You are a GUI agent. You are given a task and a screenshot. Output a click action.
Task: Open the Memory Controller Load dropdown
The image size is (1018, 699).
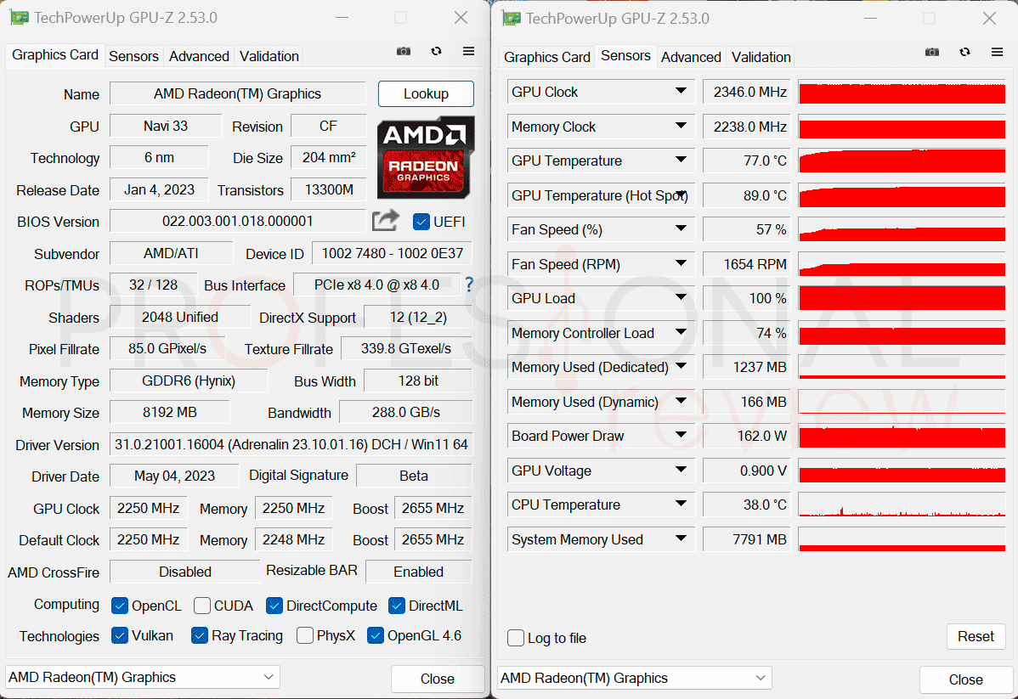tap(681, 332)
